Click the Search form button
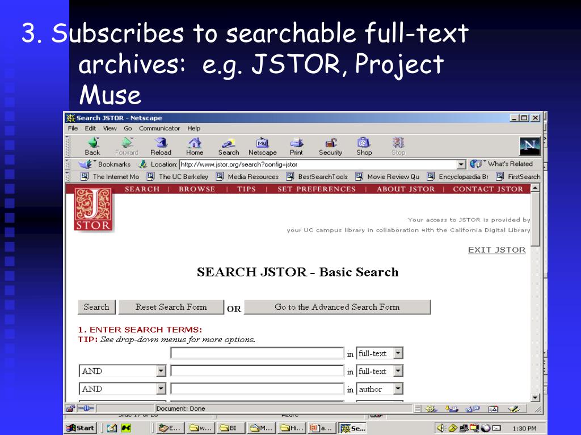 96,307
